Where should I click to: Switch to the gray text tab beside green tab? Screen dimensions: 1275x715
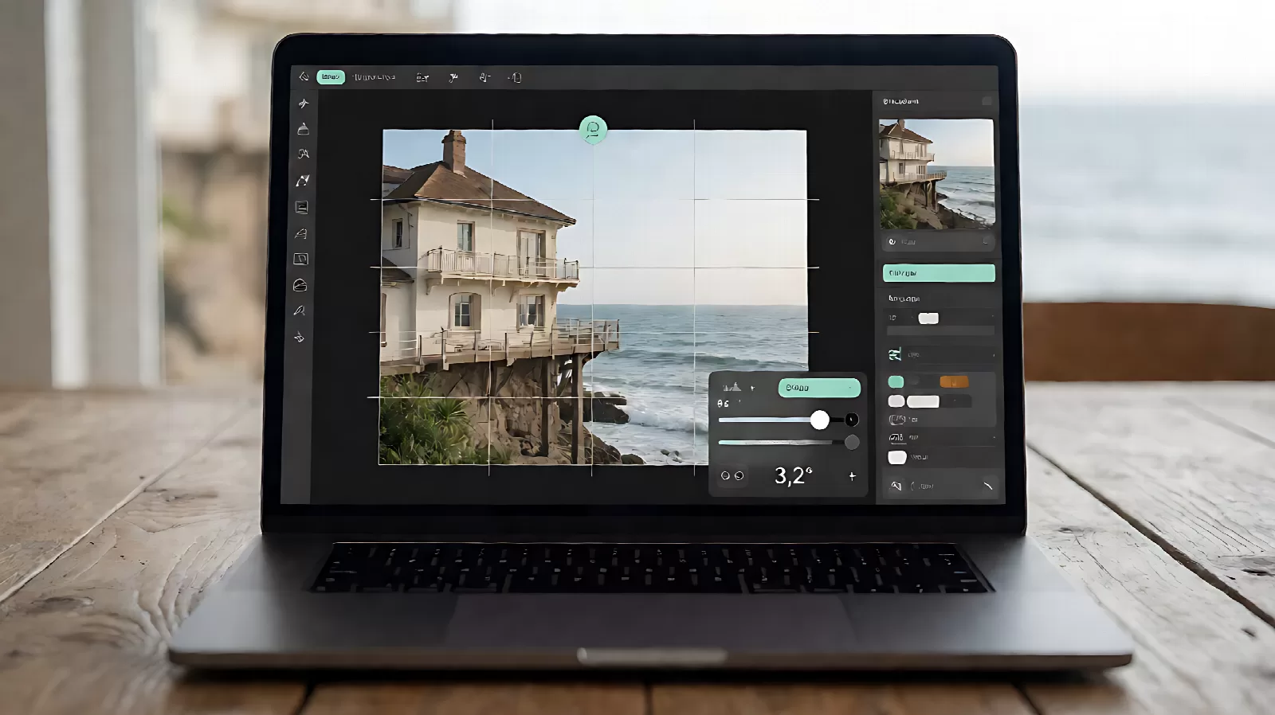click(375, 77)
